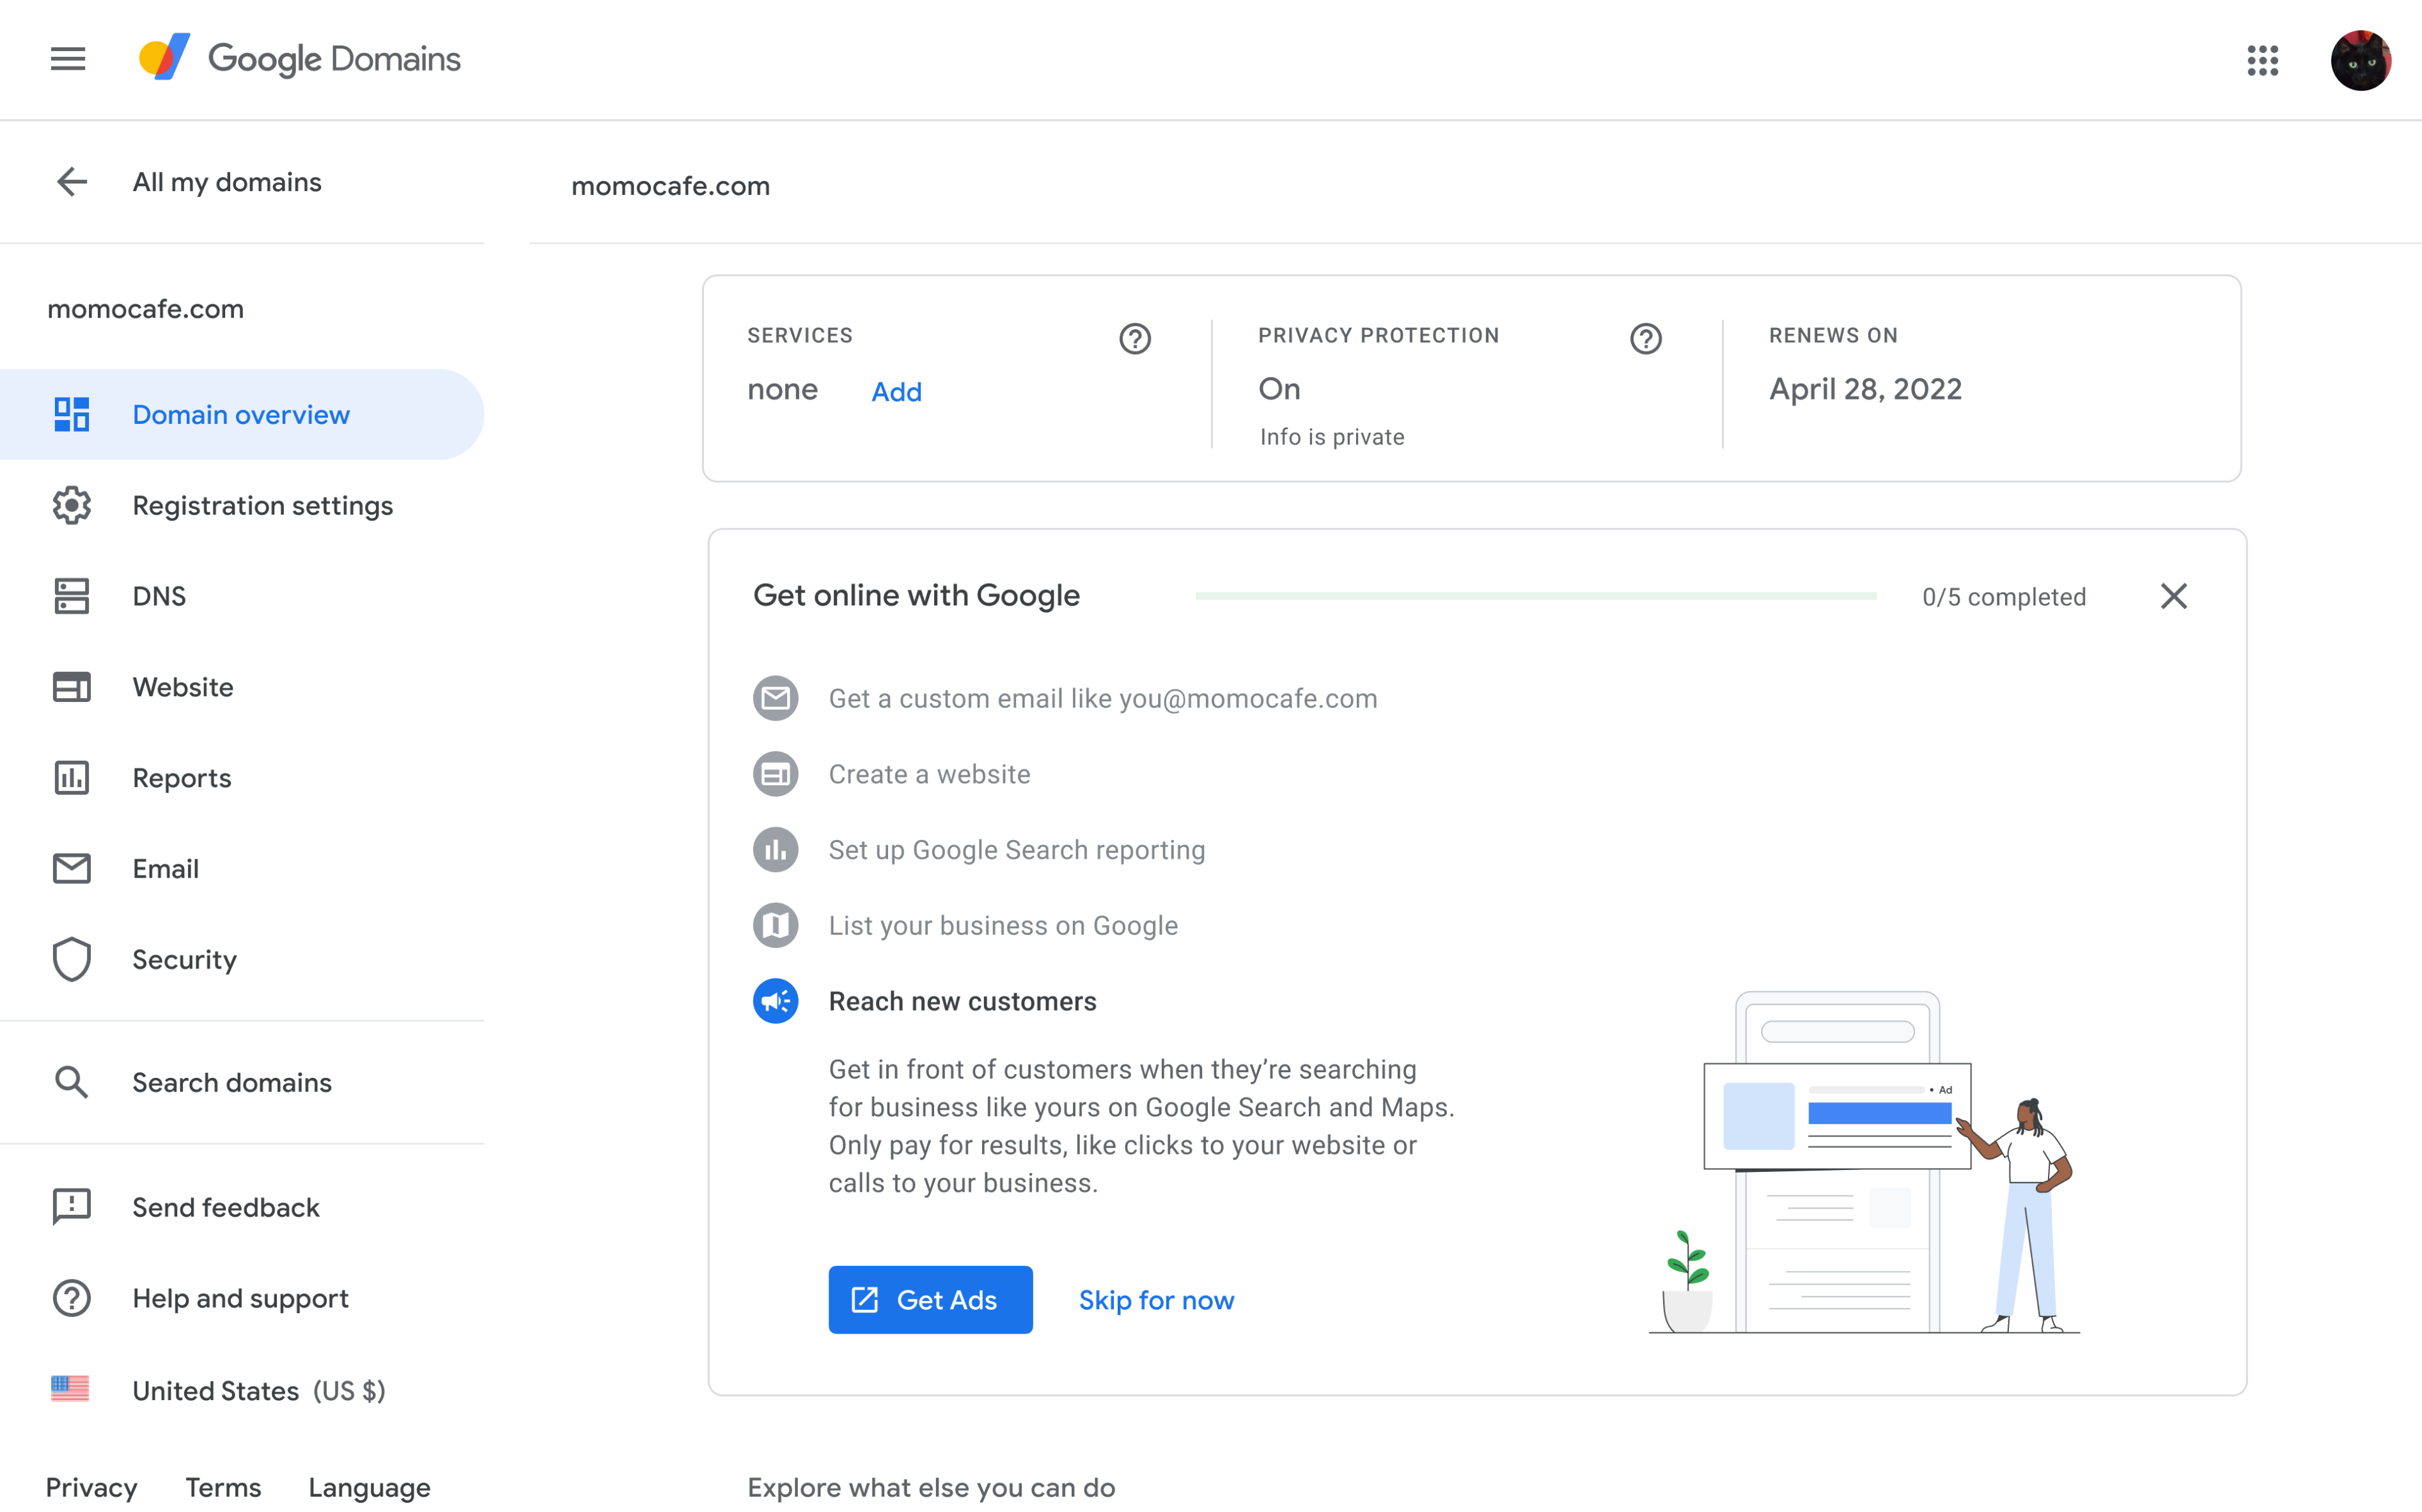Click the Email envelope icon in sidebar

pyautogui.click(x=72, y=869)
